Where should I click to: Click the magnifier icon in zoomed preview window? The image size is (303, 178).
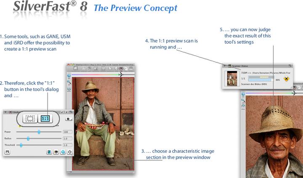243,100
